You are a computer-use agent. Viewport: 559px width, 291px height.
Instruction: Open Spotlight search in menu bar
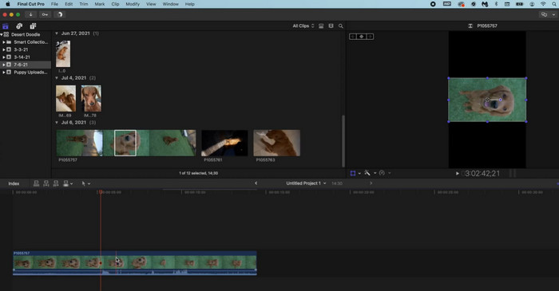(x=553, y=4)
